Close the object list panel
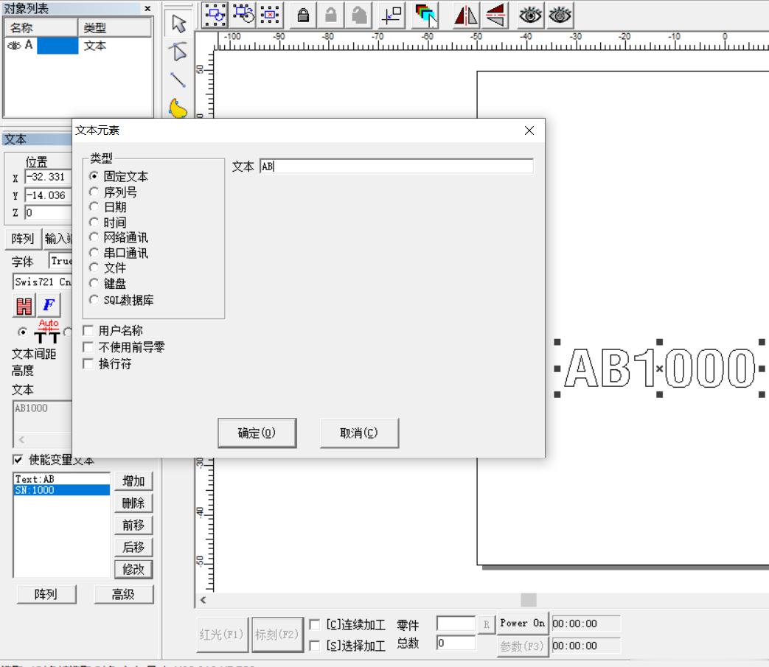The height and width of the screenshot is (667, 769). point(147,8)
